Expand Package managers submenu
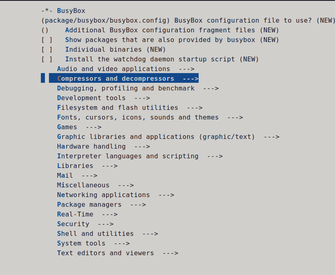Image resolution: width=335 pixels, height=275 pixels. [102, 205]
